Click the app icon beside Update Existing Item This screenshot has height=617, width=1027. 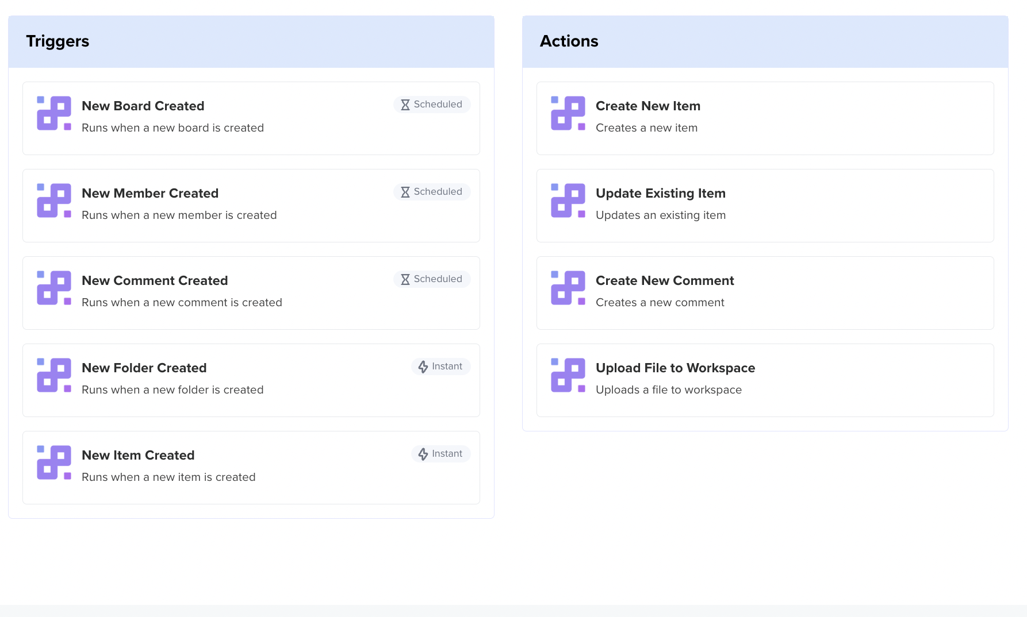[x=568, y=200]
